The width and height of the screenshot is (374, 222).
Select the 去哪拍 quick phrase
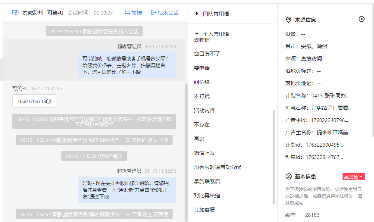tap(202, 40)
